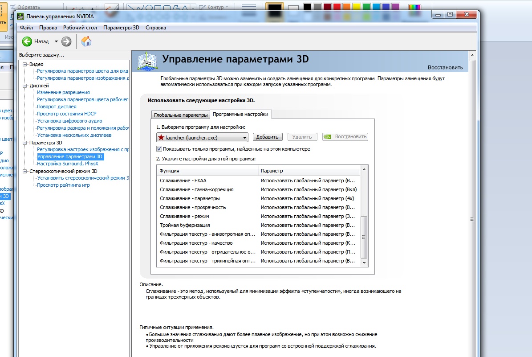Open the home page house icon
532x357 pixels.
pos(86,41)
